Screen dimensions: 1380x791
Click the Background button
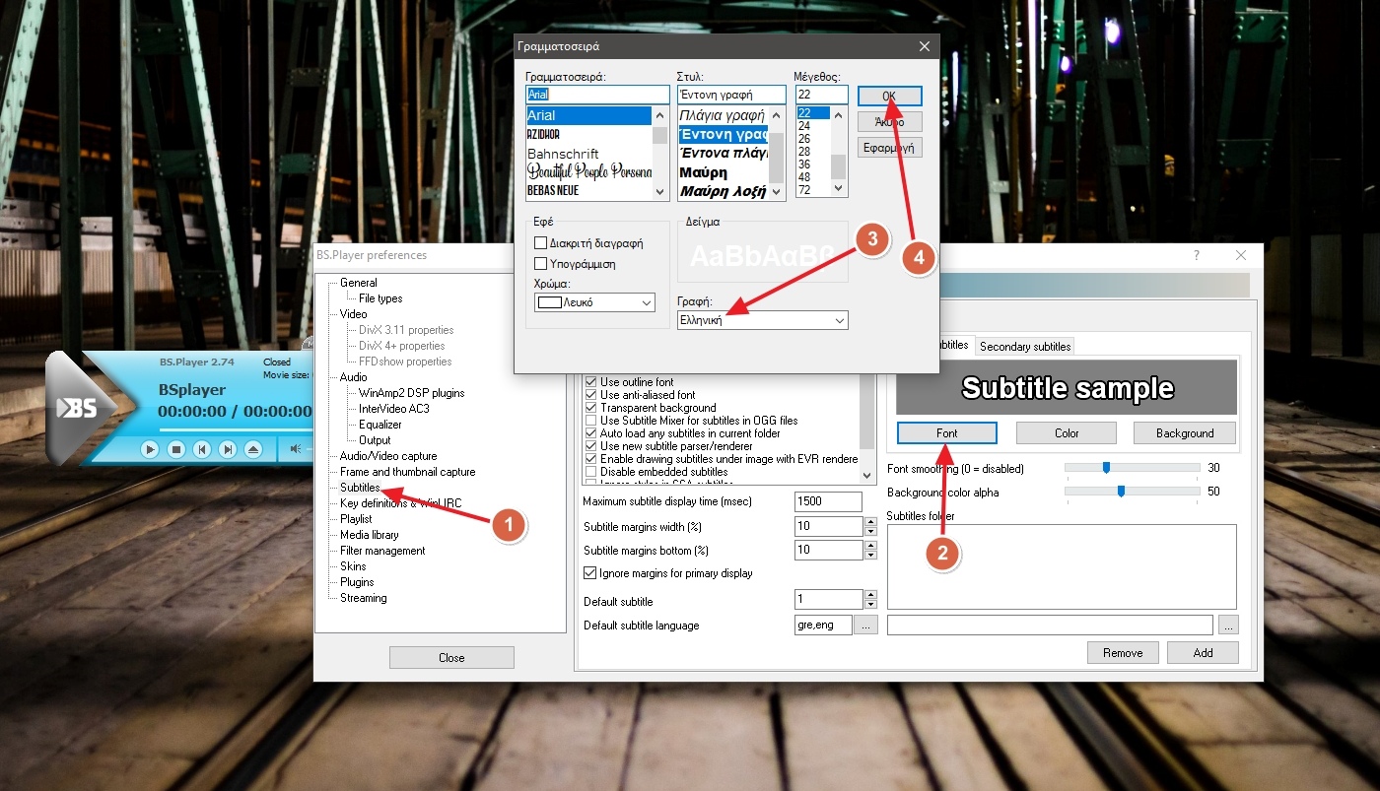(1184, 433)
